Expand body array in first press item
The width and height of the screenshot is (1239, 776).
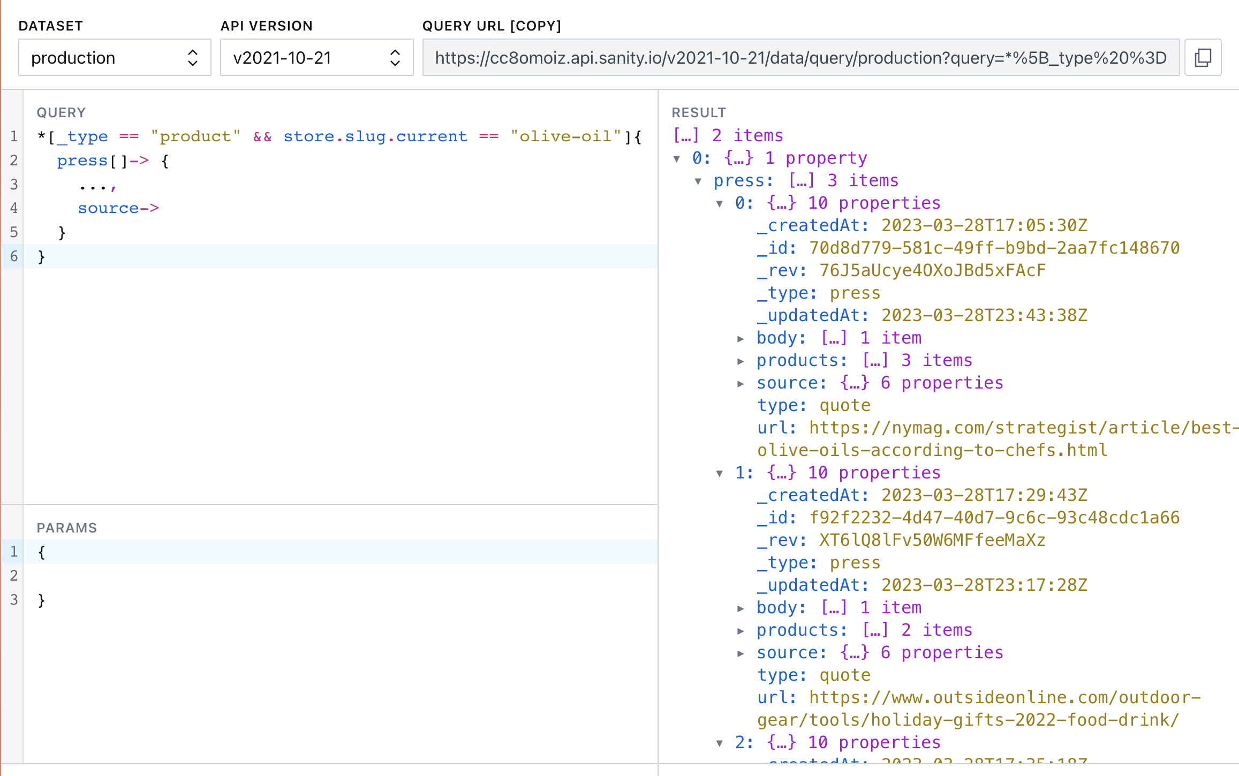click(741, 338)
